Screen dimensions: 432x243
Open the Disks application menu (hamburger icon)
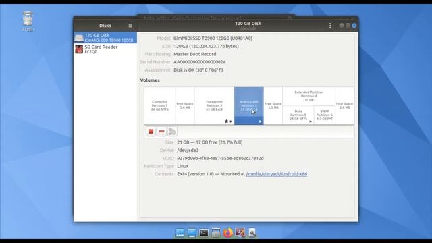pyautogui.click(x=130, y=26)
